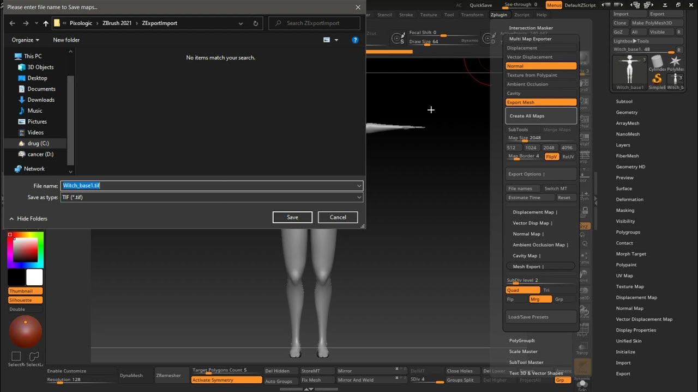Image resolution: width=698 pixels, height=392 pixels.
Task: Click Create All Maps
Action: point(541,115)
